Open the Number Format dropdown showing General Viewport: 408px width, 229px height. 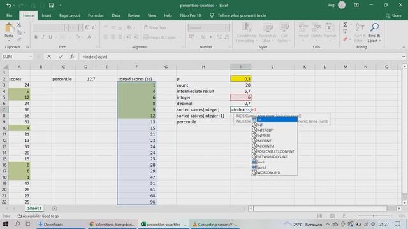coord(228,27)
